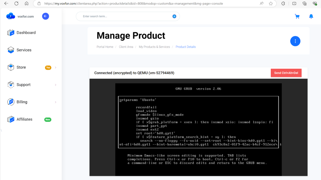Viewport: 321px width, 180px height.
Task: Open the Store menu item
Action: coord(21,67)
